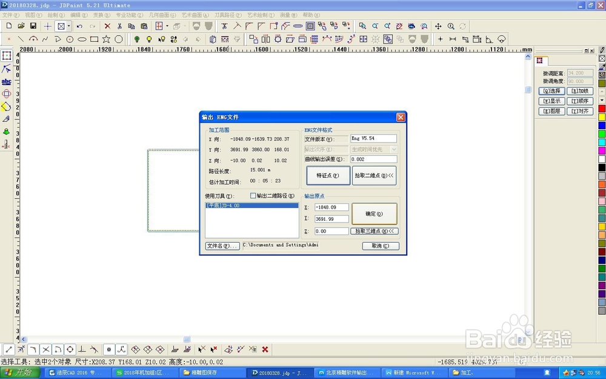Activate the pan view cross-arrows icon

point(438,26)
